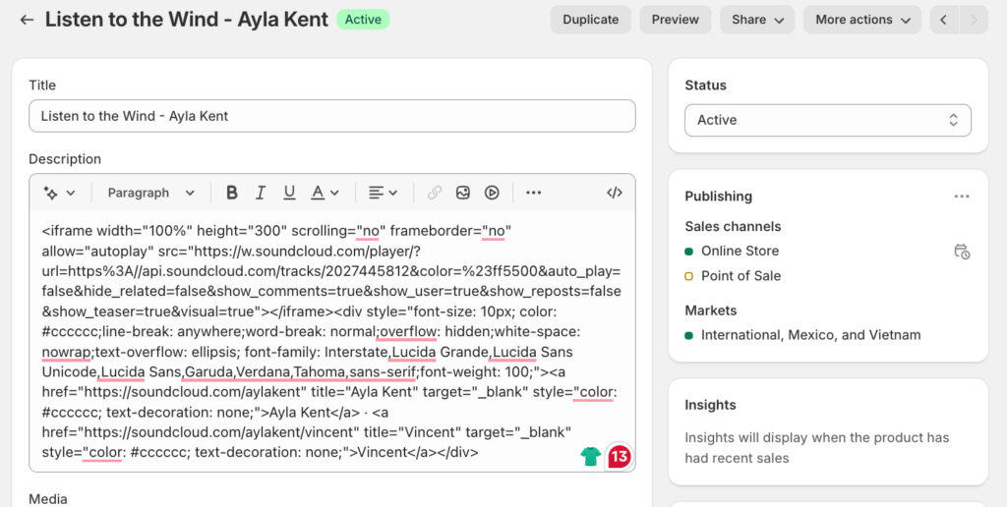Viewport: 1007px width, 507px height.
Task: Open the Share menu
Action: point(757,20)
